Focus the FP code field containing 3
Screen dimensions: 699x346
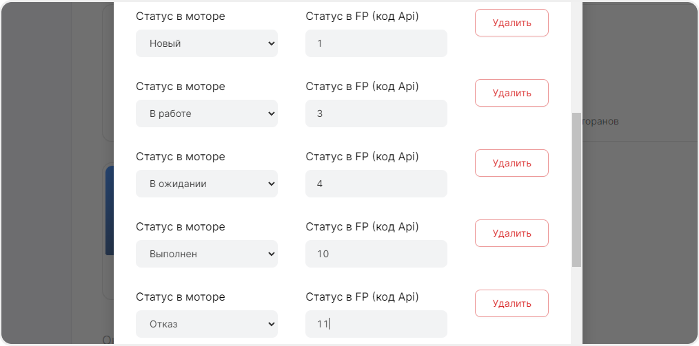(376, 113)
